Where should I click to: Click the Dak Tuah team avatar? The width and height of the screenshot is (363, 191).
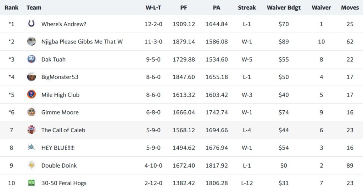point(31,59)
